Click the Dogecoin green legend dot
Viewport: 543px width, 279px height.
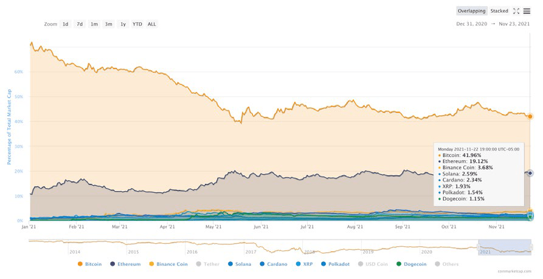pos(399,264)
